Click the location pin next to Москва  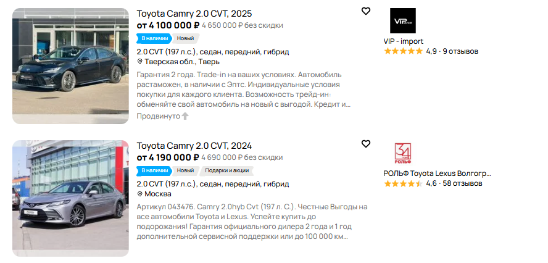(x=140, y=194)
